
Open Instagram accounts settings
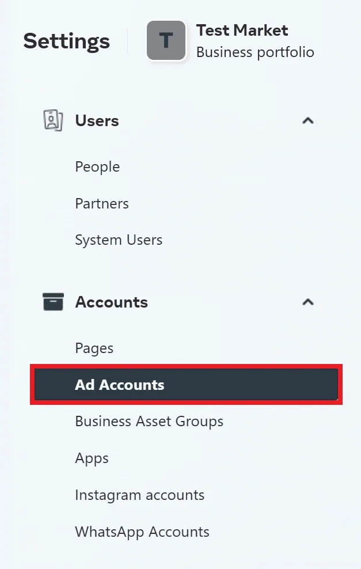point(140,495)
